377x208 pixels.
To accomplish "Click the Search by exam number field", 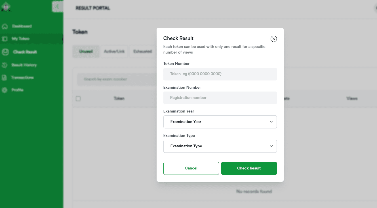I will 117,79.
